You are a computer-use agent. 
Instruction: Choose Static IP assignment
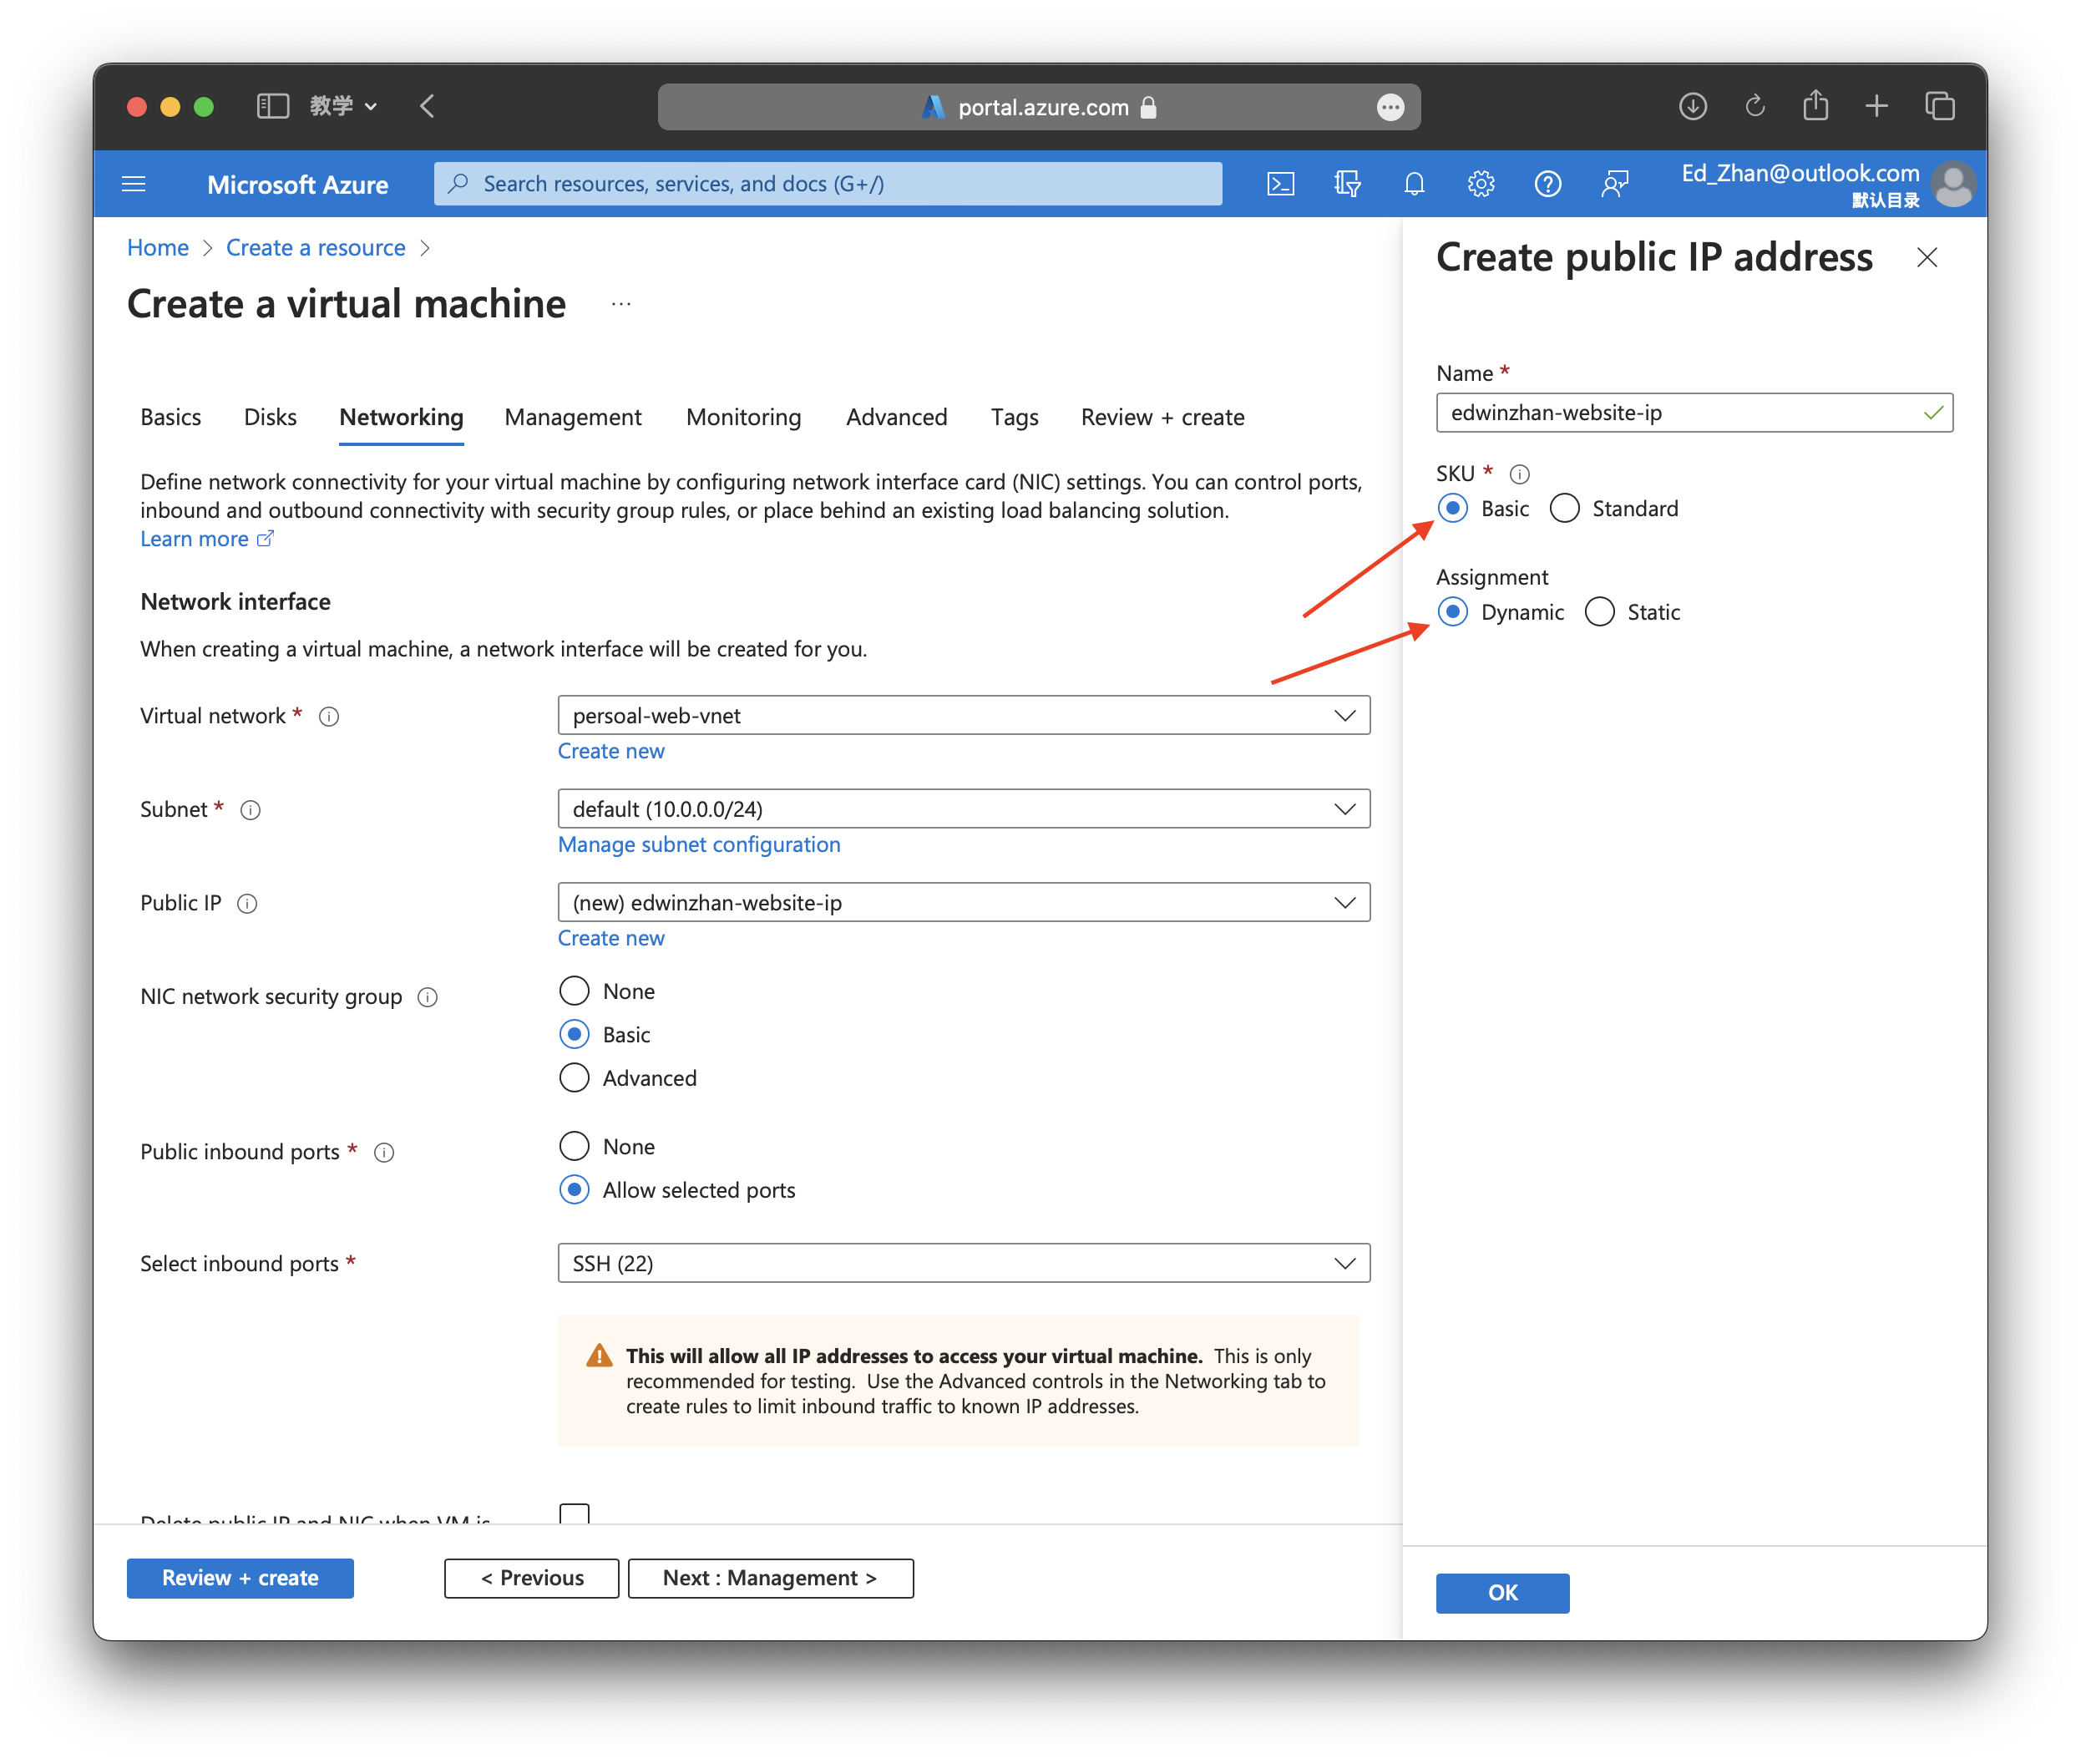pyautogui.click(x=1599, y=612)
